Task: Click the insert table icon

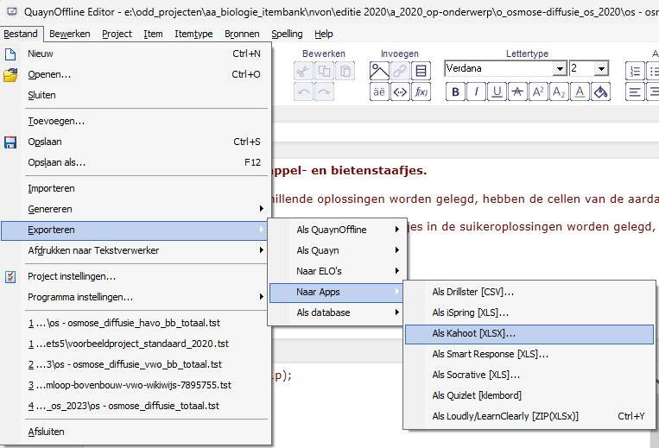Action: (x=421, y=71)
